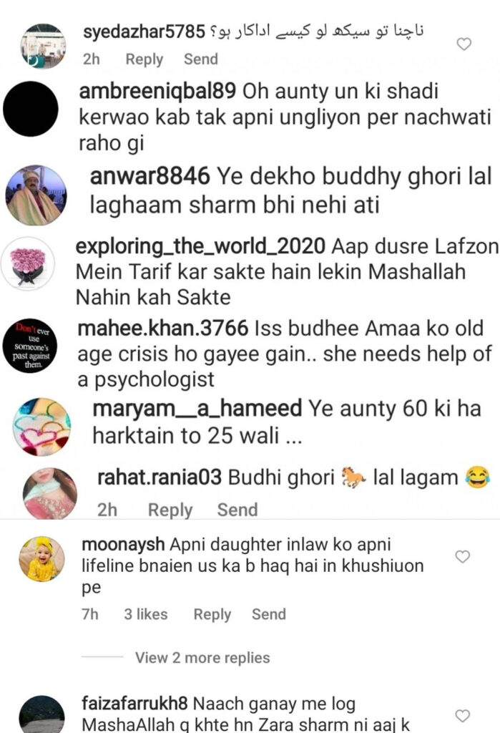Viewport: 500px width, 733px height.
Task: Send rahat.rania03's comment
Action: click(x=237, y=510)
